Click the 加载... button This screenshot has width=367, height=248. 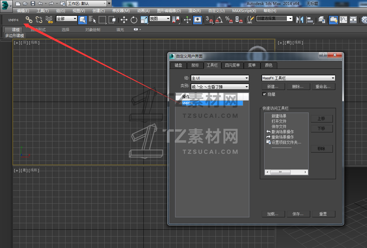[273, 214]
